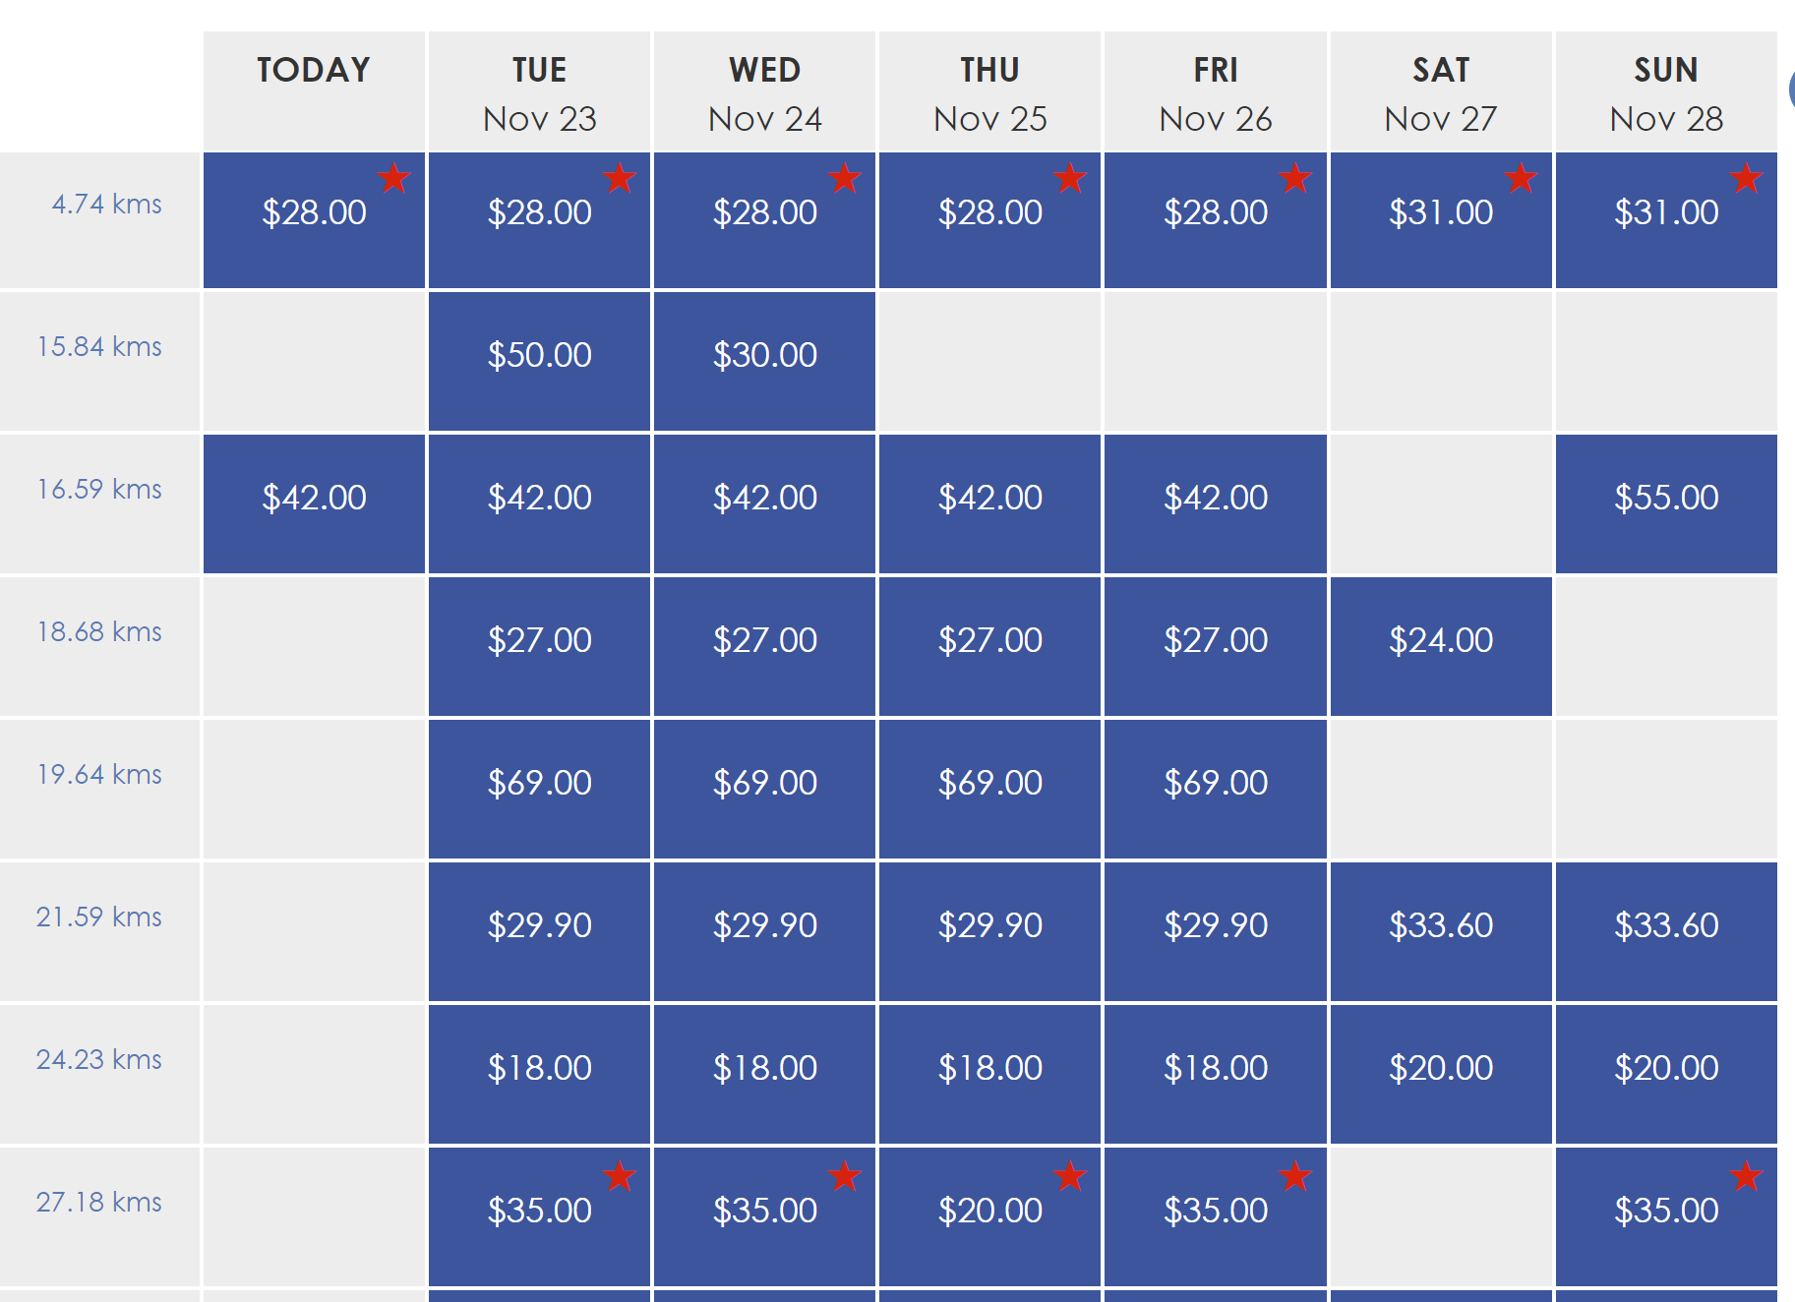This screenshot has width=1795, height=1302.
Task: Open the 4.74 kms location row label
Action: [106, 205]
